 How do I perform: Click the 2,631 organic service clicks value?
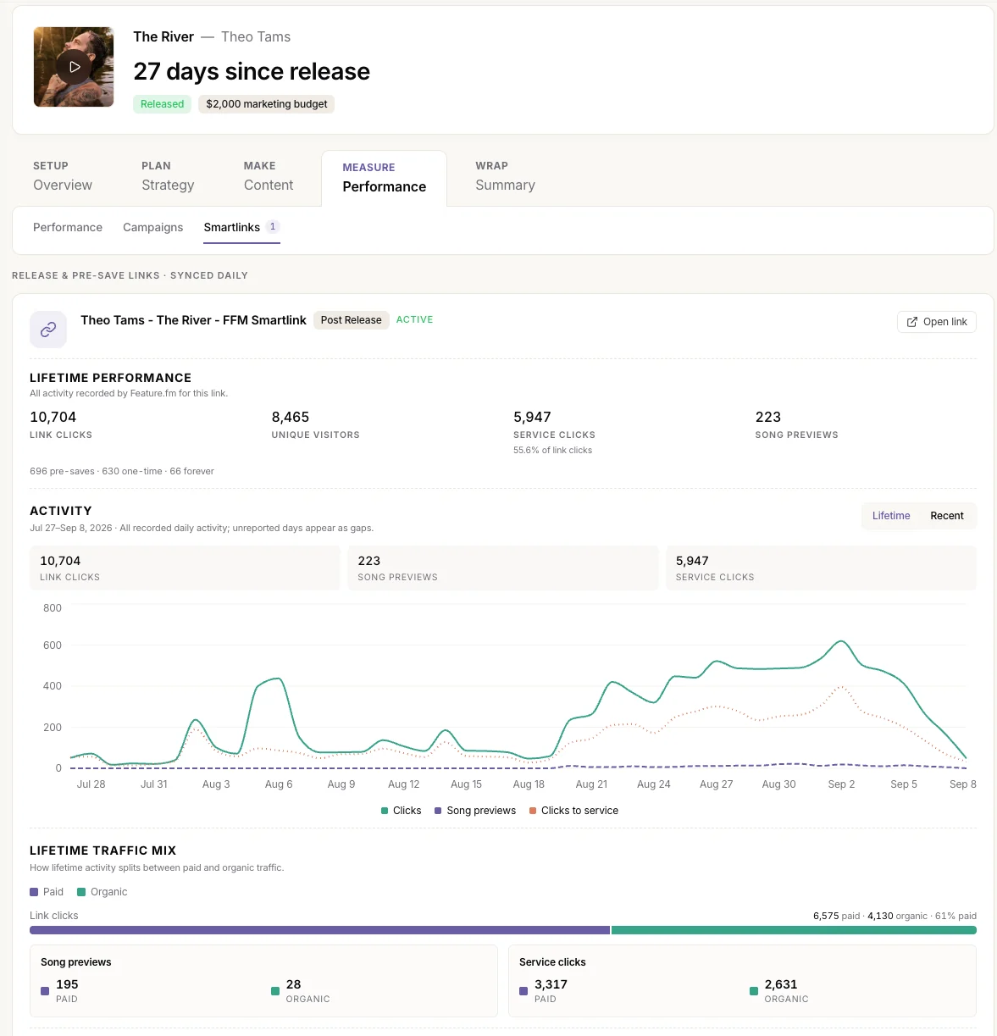click(781, 984)
